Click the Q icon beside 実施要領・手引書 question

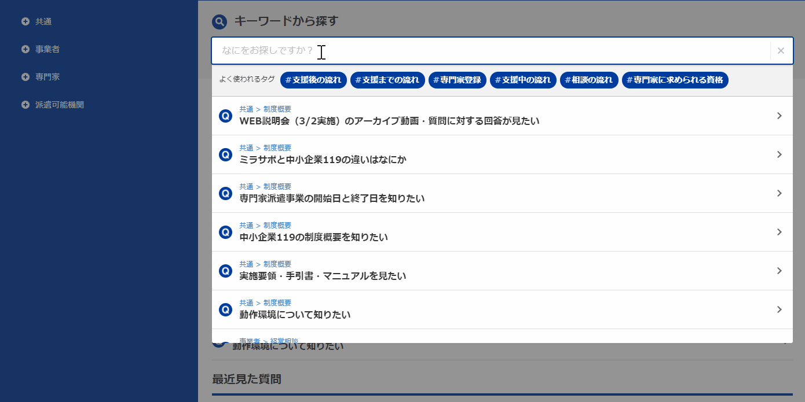coord(225,271)
